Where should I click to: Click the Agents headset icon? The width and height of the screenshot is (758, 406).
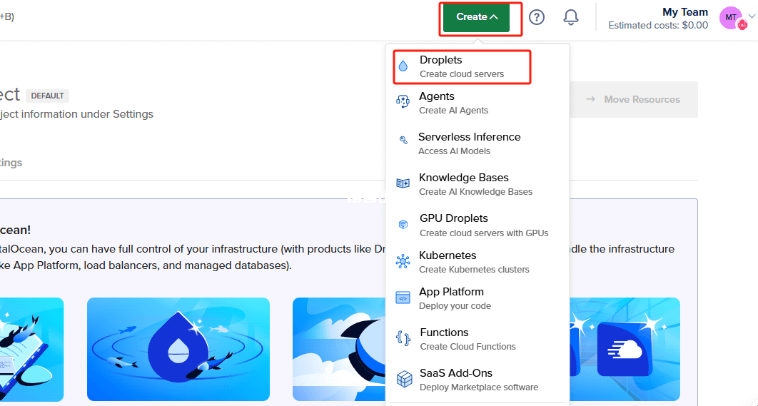pyautogui.click(x=403, y=101)
